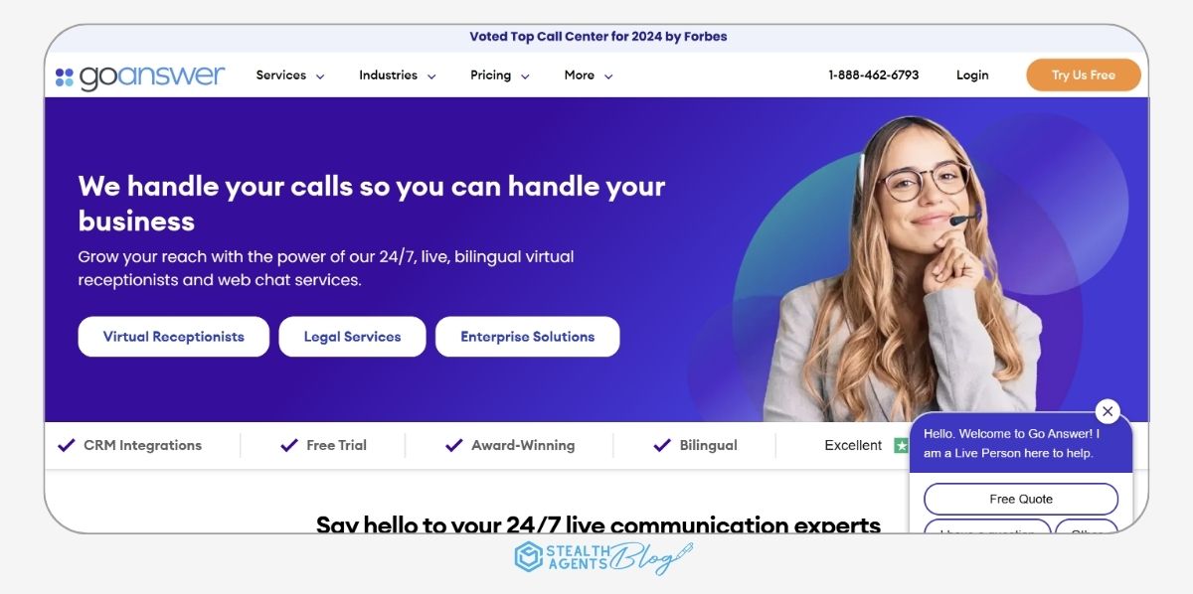1193x594 pixels.
Task: Click the Stealth Agents hexagon logo
Action: click(528, 557)
